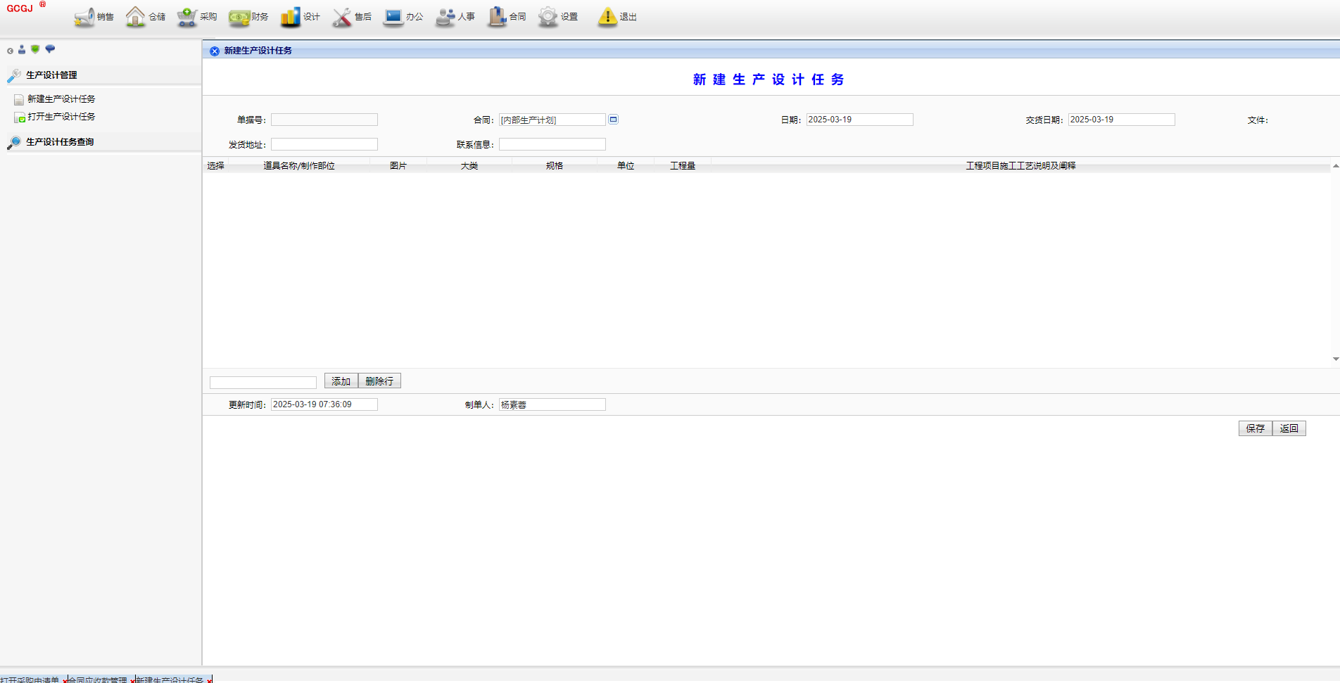The image size is (1340, 683).
Task: Collapse sidebar with the gray arrow icon
Action: pyautogui.click(x=10, y=51)
